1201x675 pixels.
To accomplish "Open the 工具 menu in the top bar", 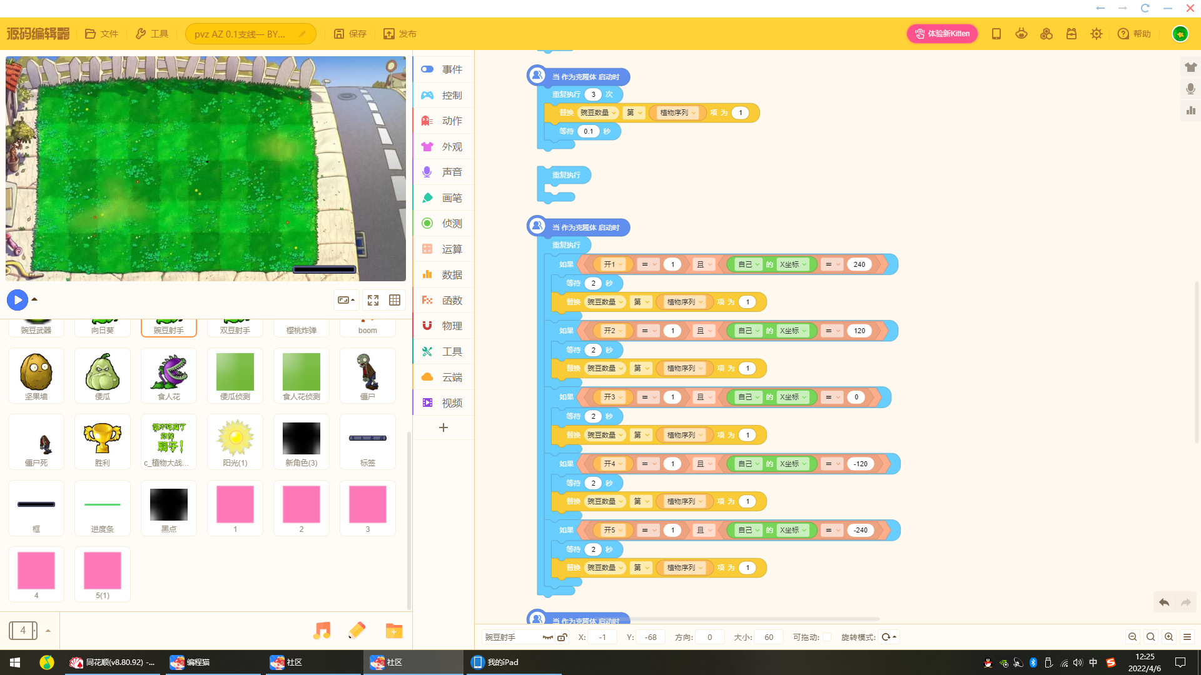I will pos(152,34).
